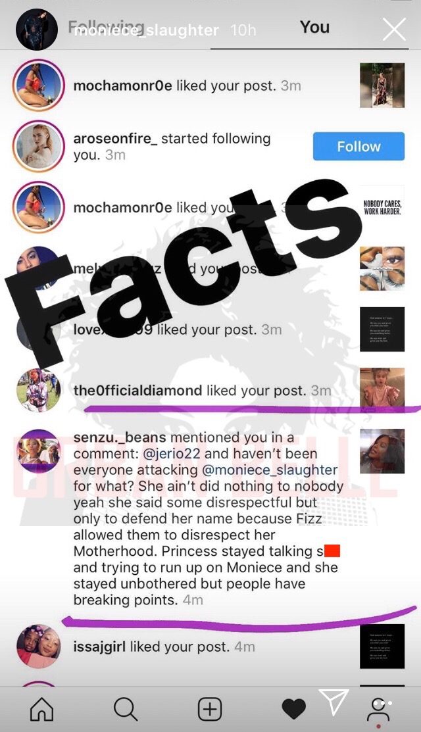The width and height of the screenshot is (421, 732).
Task: Open post thumbnail beside the0fficialdiamond like
Action: (382, 390)
